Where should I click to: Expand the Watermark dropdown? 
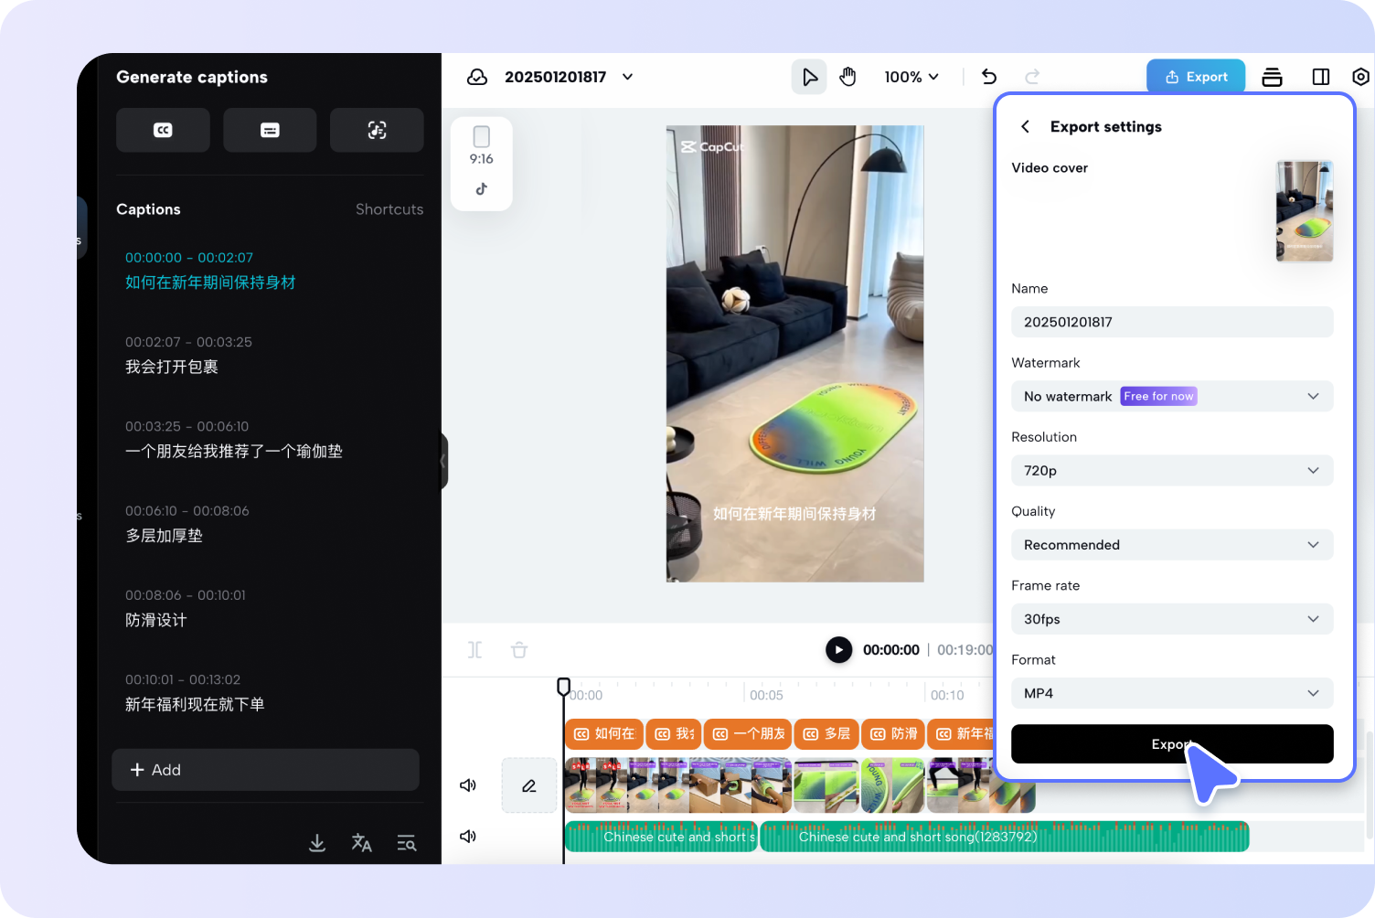(x=1172, y=396)
